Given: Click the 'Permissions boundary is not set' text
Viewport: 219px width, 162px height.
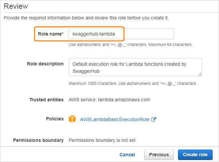Looking at the screenshot, I should point(102,140).
